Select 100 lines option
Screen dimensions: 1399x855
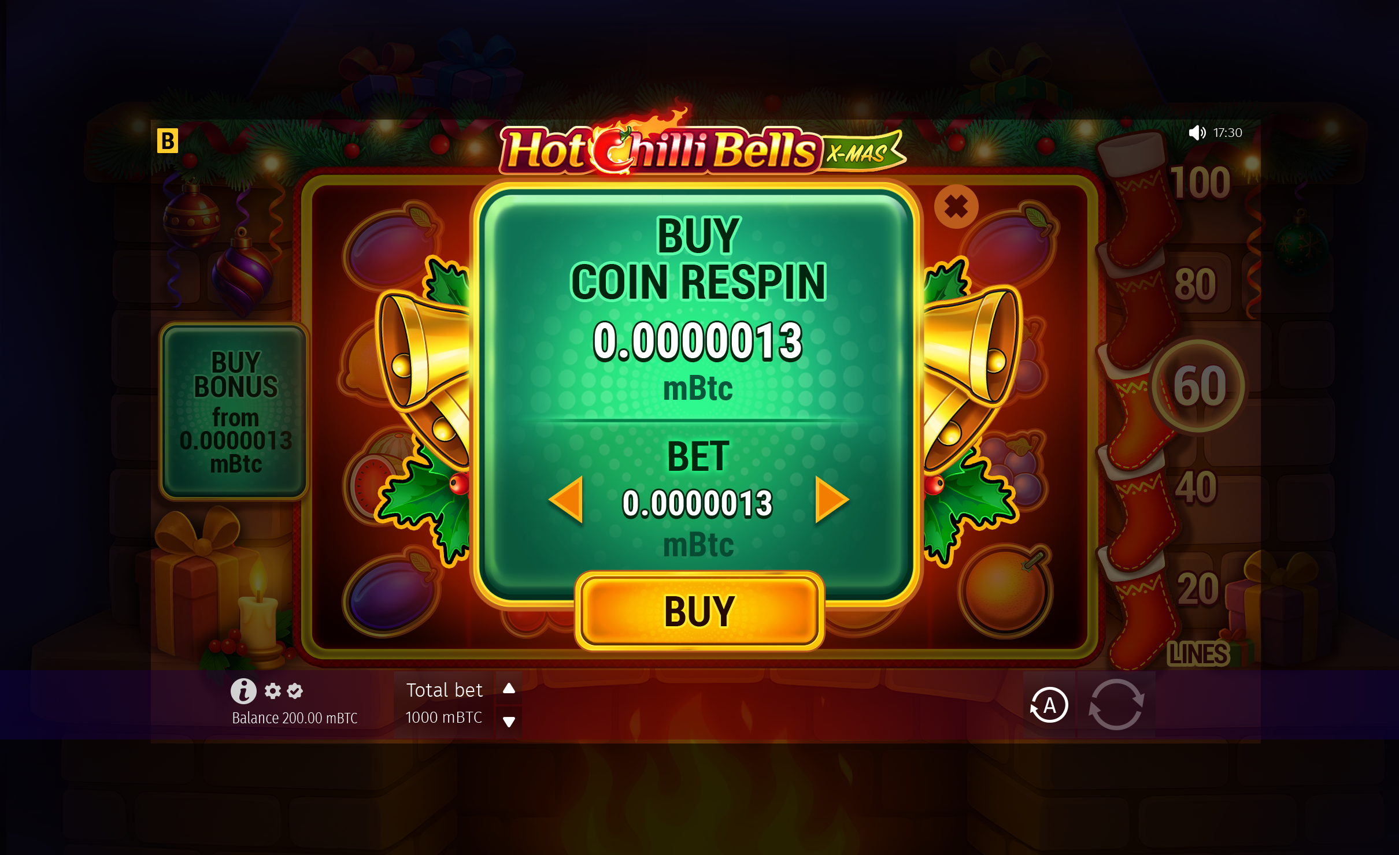pos(1200,183)
